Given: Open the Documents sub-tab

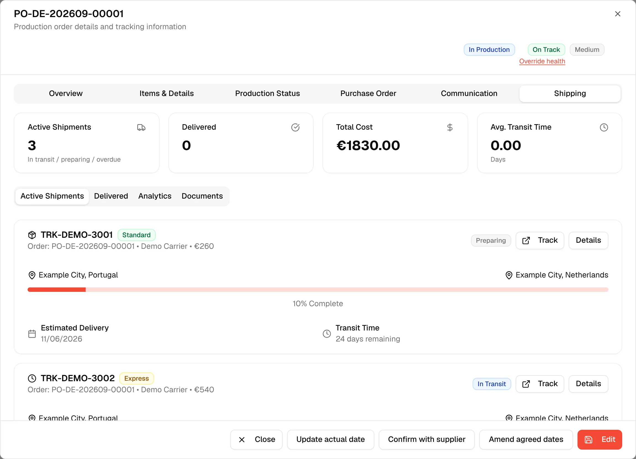Looking at the screenshot, I should (202, 196).
